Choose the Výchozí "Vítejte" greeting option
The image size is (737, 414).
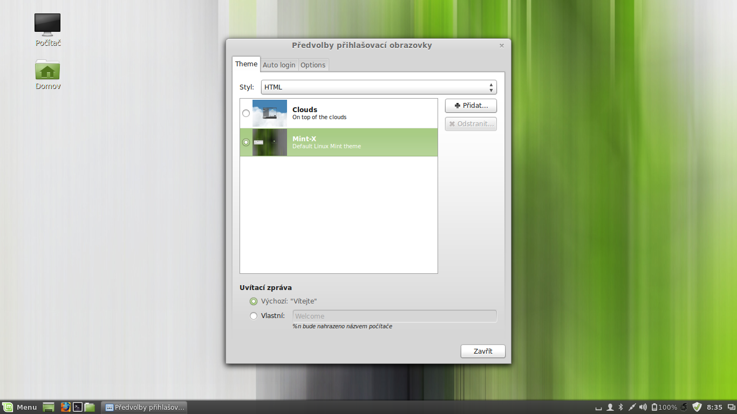(x=254, y=301)
